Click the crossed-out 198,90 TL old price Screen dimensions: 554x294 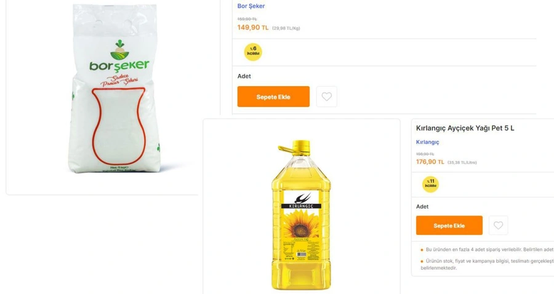coord(425,154)
